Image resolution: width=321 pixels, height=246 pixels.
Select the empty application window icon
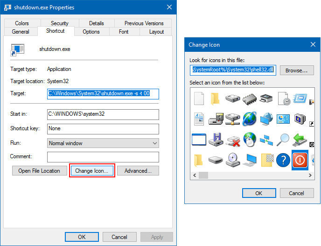coord(199,140)
